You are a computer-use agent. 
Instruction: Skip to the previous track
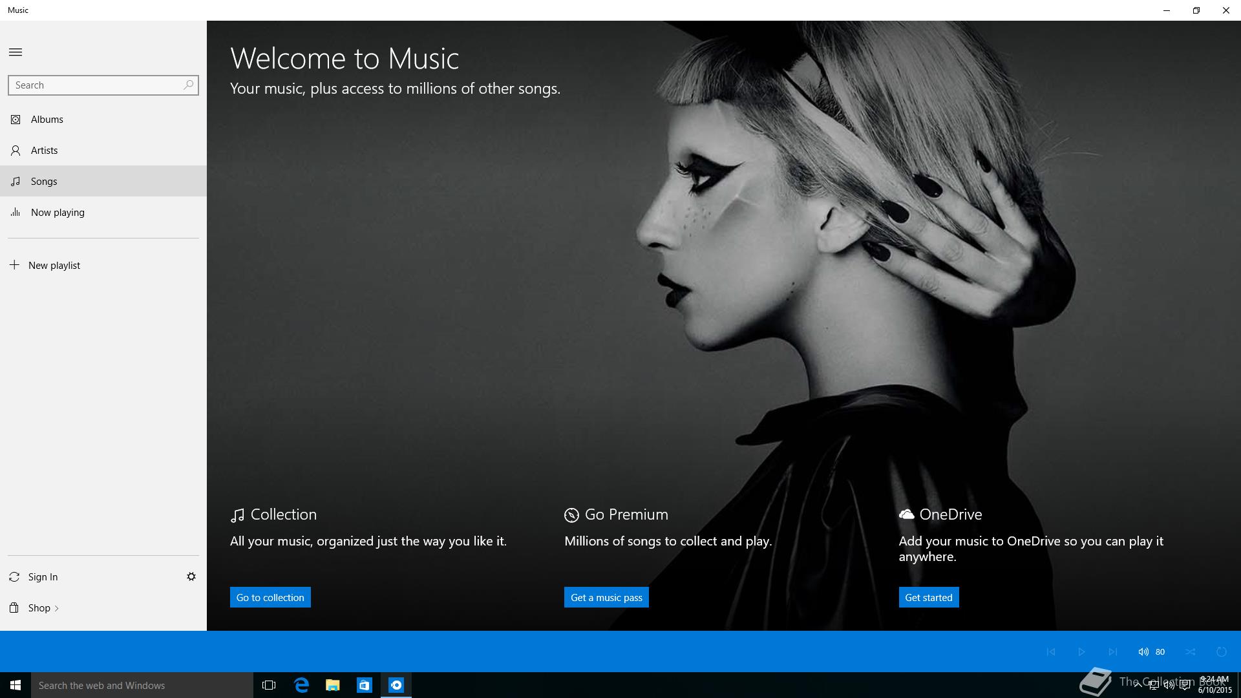coord(1051,651)
